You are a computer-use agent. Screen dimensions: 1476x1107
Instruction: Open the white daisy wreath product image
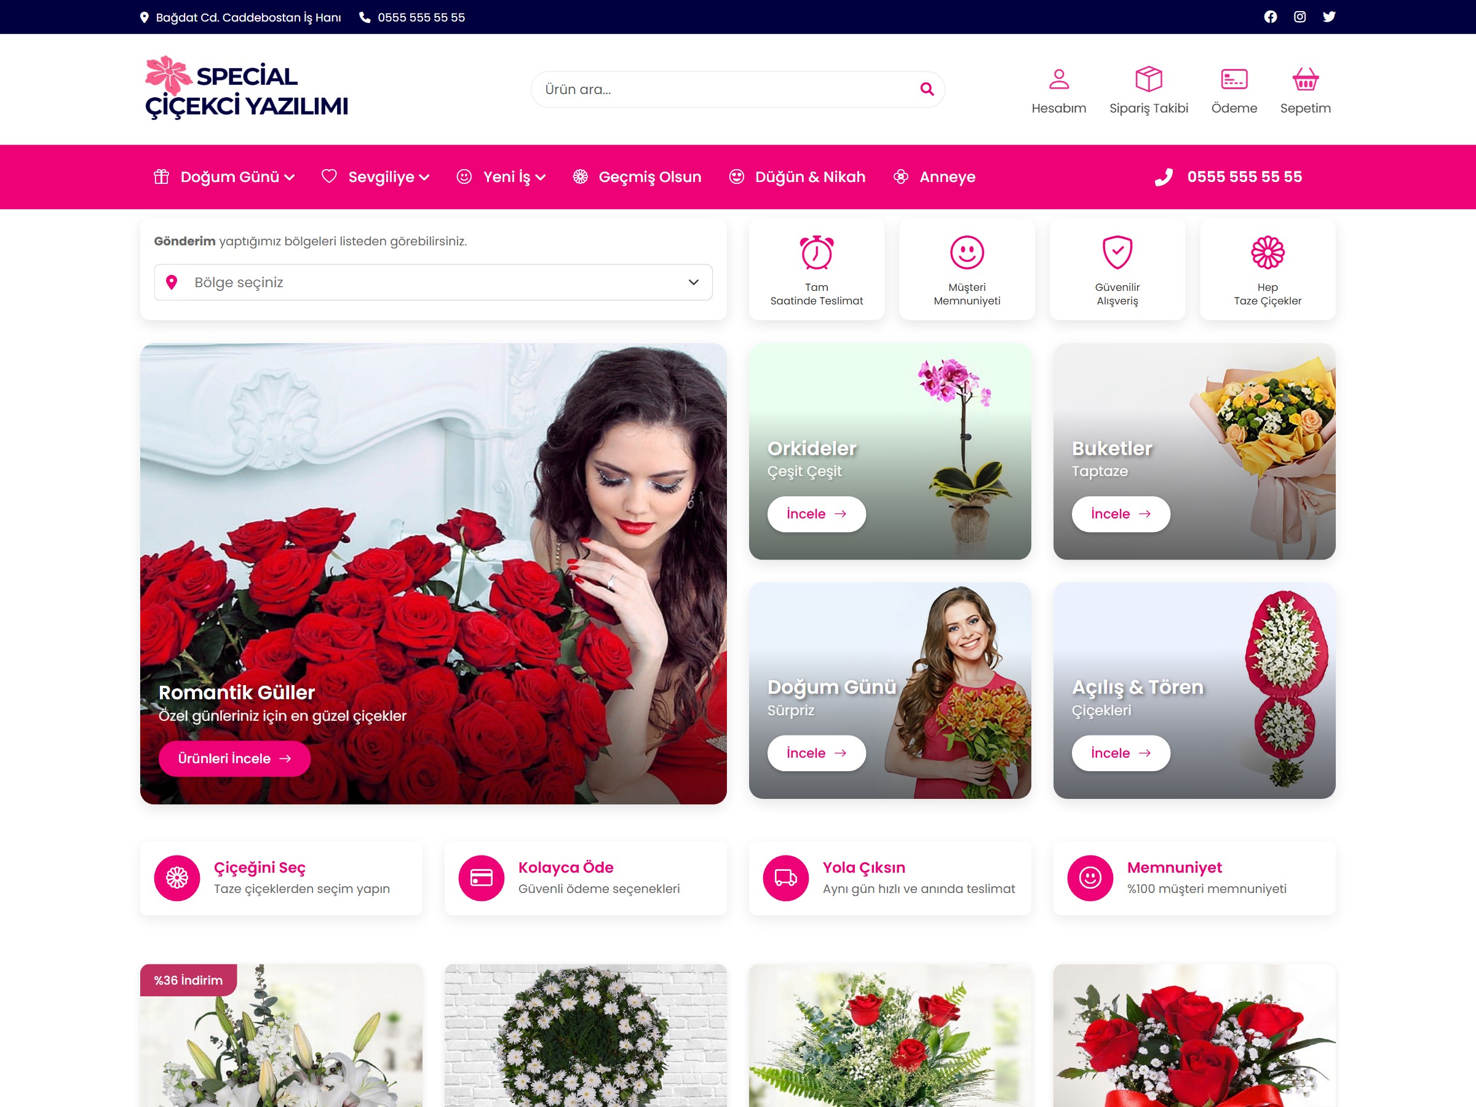click(585, 1035)
